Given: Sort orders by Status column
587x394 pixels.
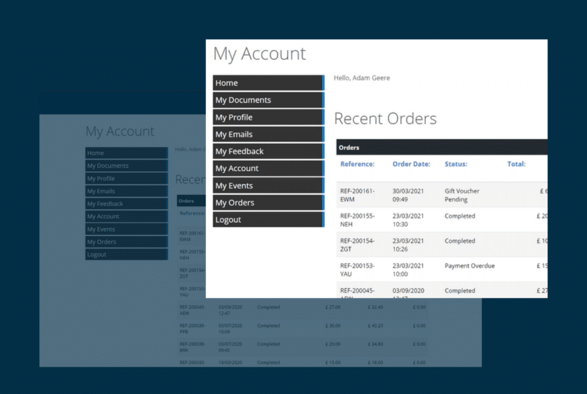Looking at the screenshot, I should [x=455, y=164].
